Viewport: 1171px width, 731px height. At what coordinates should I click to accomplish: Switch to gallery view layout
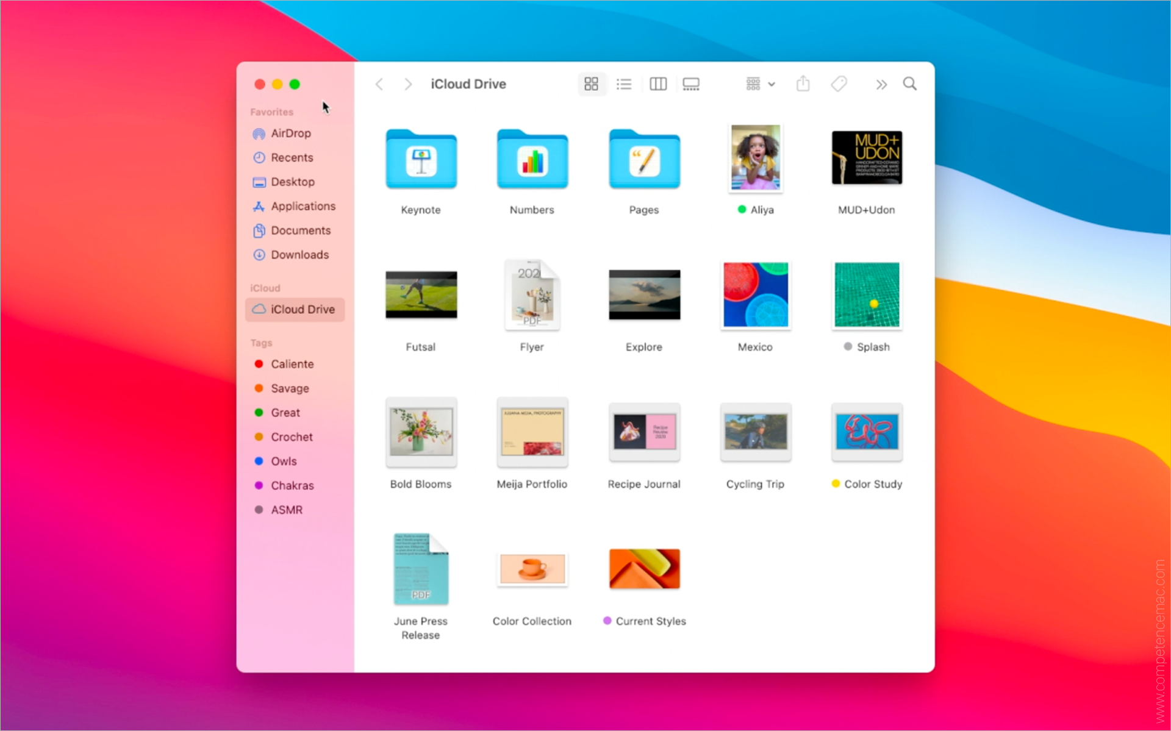click(690, 84)
